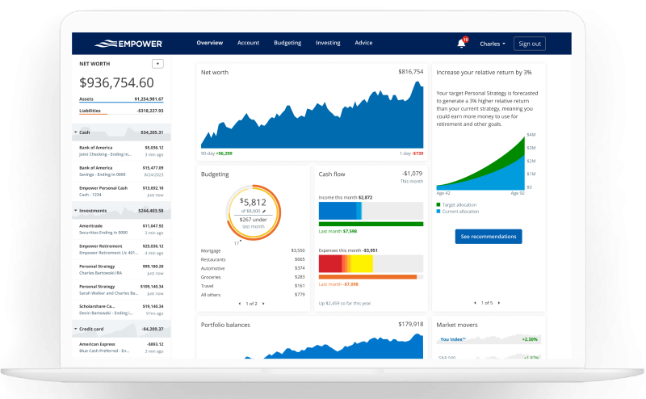Add account with plus button beside Net Worth
This screenshot has width=646, height=399.
click(157, 64)
